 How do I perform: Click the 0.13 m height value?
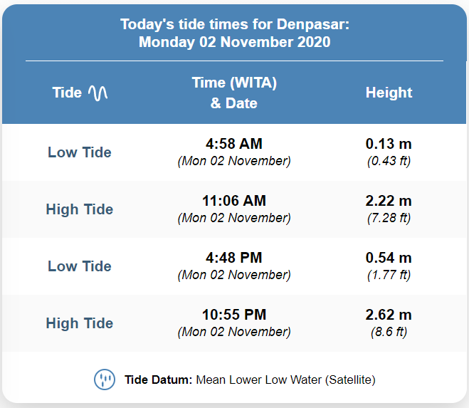pyautogui.click(x=389, y=144)
